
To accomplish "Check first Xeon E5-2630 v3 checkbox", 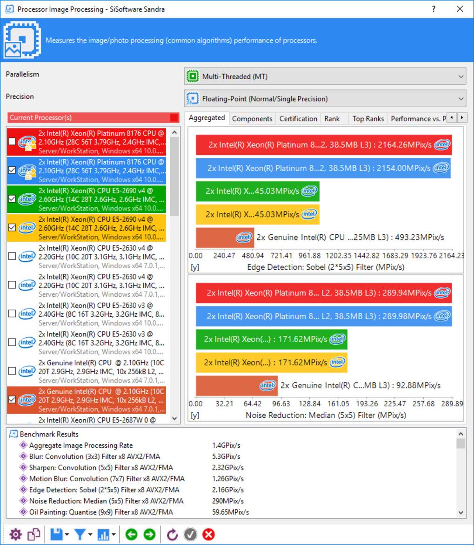I will [x=12, y=313].
